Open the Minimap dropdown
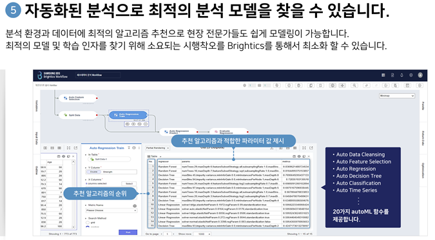Screen dimensions: 435x240 397,96
